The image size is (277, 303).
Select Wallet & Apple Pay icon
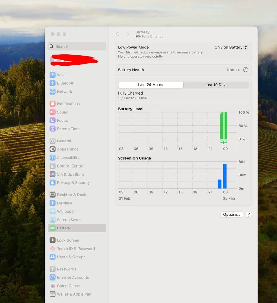[x=53, y=294]
